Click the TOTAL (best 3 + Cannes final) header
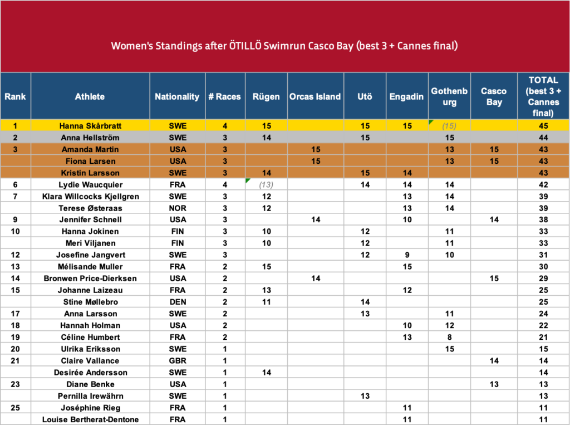Viewport: 570px width, 425px height. pyautogui.click(x=543, y=96)
